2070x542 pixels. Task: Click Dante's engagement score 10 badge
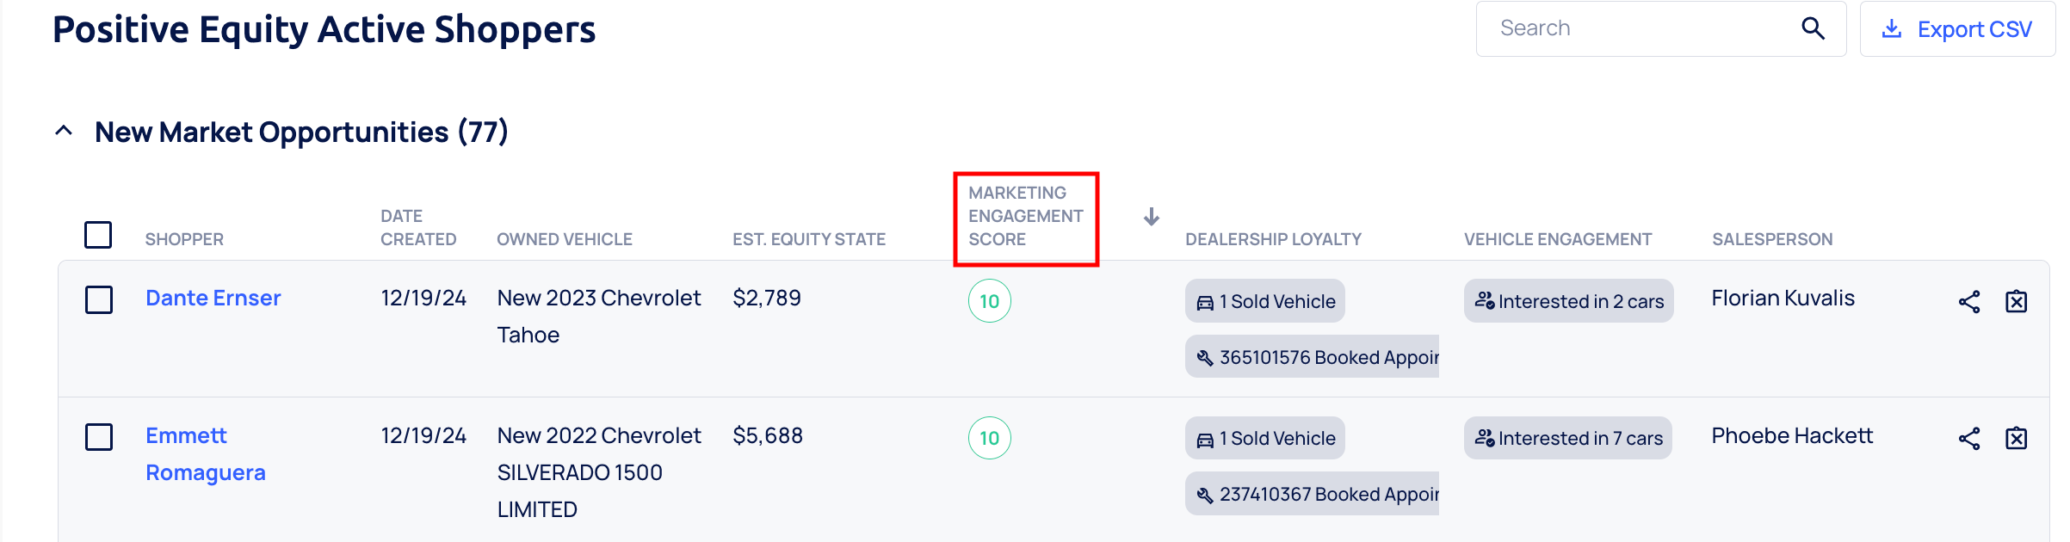pos(990,301)
